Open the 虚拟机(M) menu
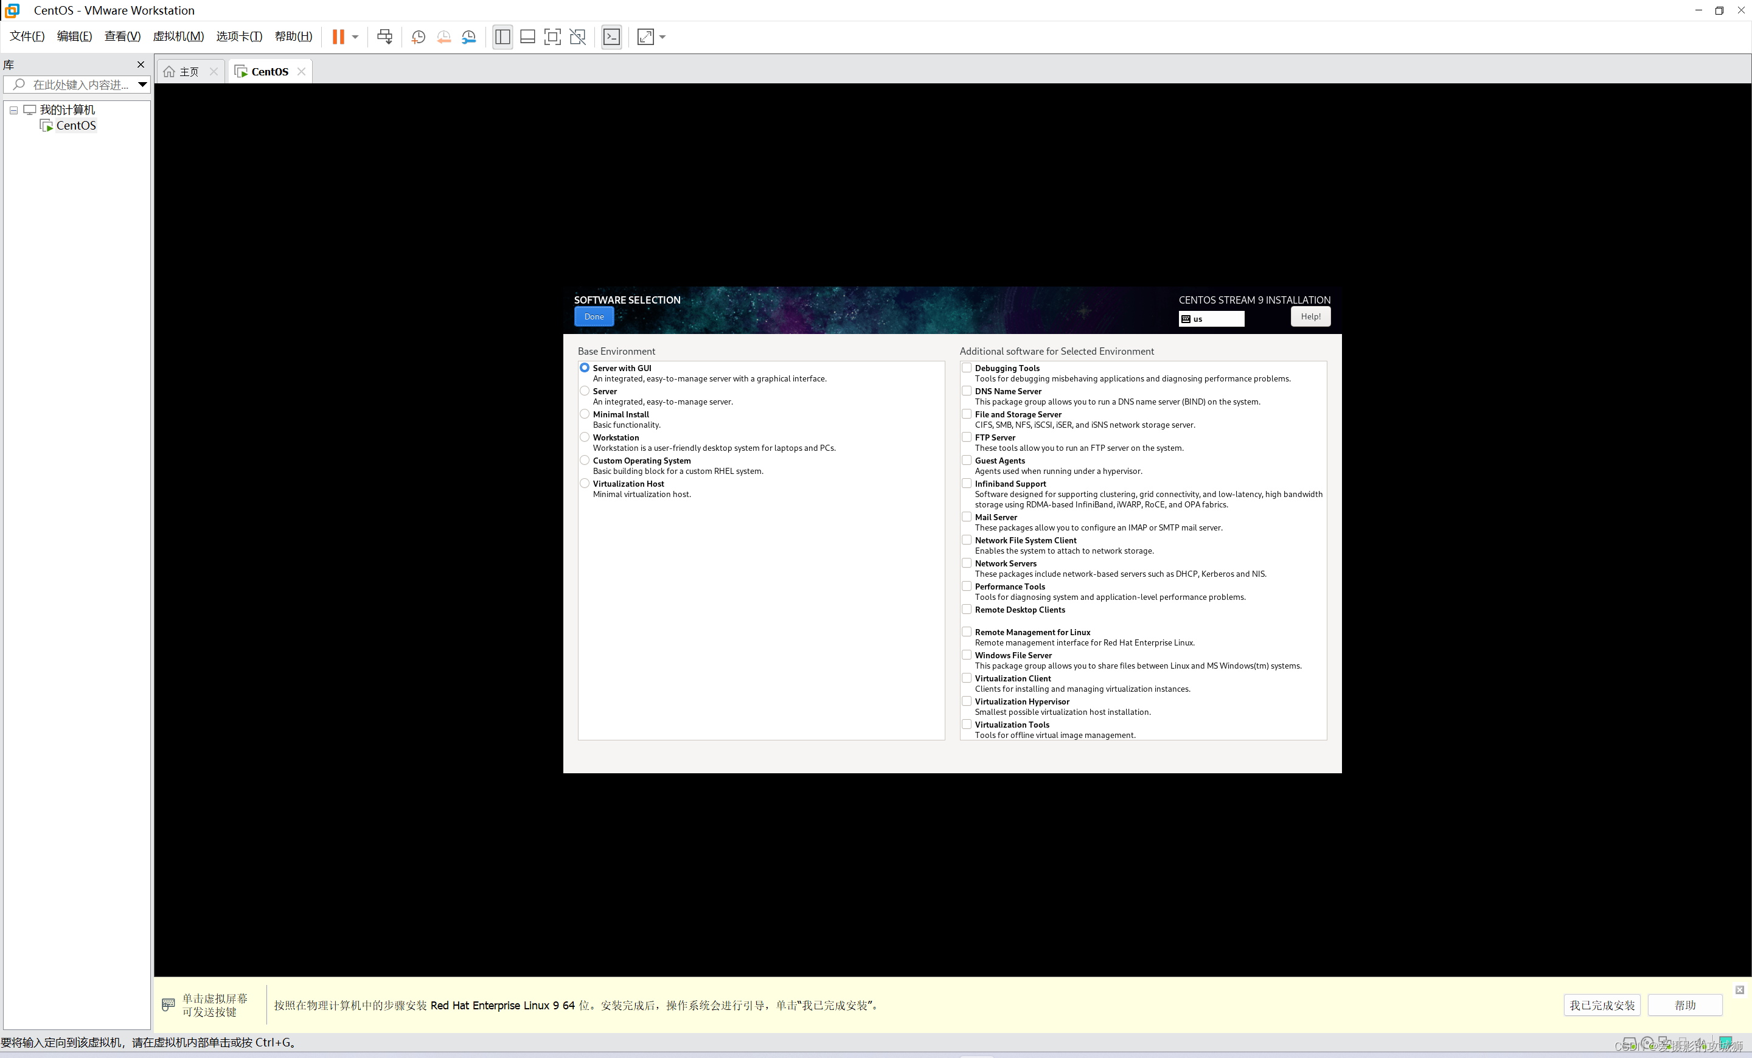Screen dimensions: 1752x1058 178,37
